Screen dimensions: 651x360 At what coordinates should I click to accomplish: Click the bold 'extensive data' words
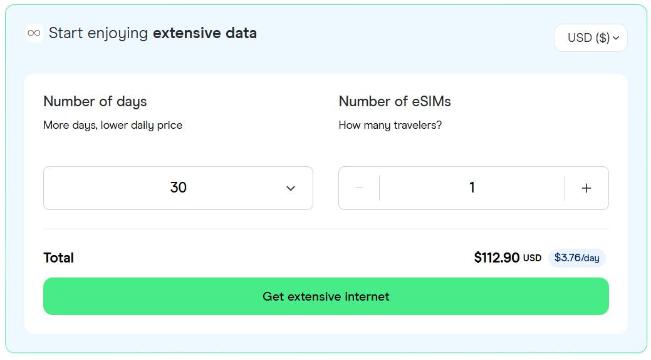point(205,33)
